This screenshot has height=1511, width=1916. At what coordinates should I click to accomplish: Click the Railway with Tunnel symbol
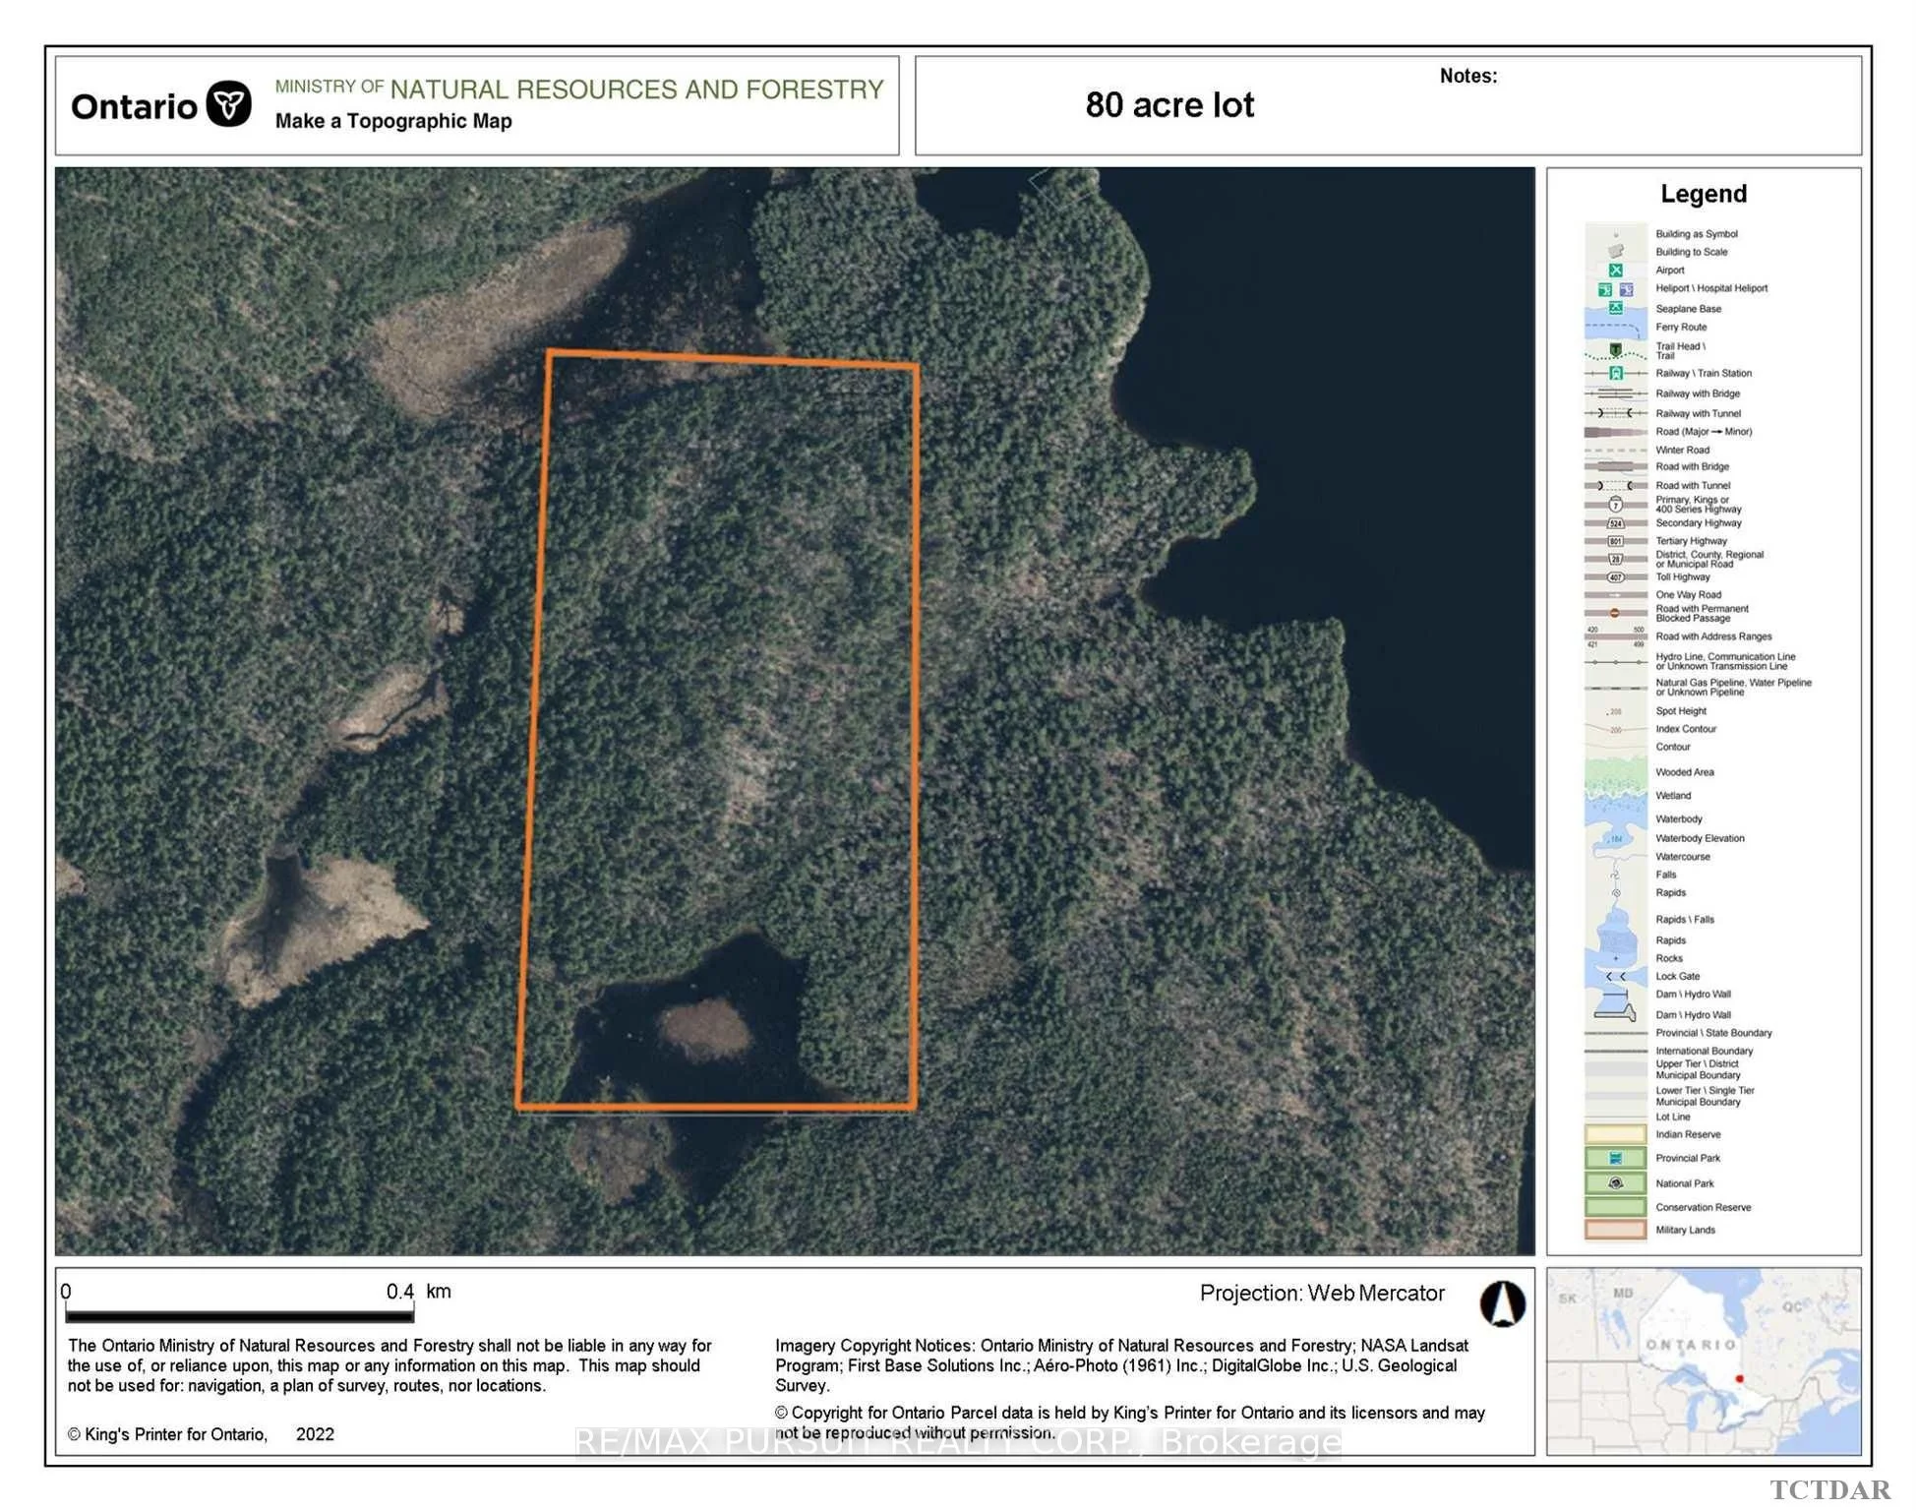point(1615,413)
